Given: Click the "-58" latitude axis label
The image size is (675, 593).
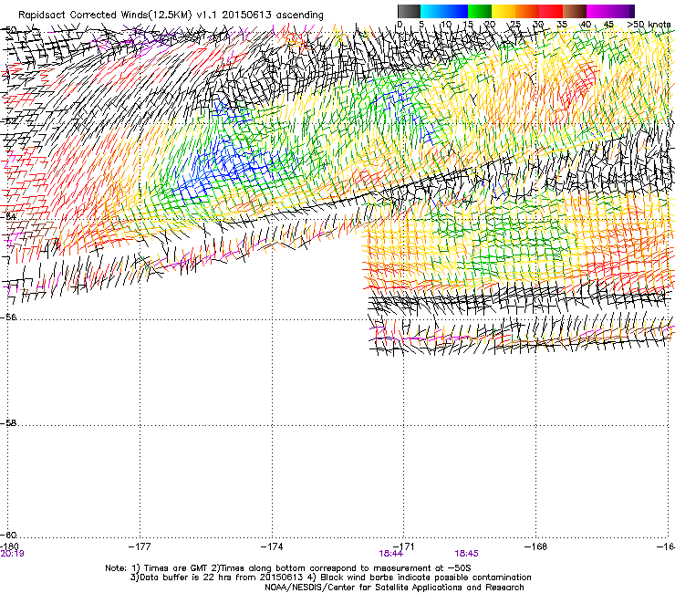Looking at the screenshot, I should (8, 423).
